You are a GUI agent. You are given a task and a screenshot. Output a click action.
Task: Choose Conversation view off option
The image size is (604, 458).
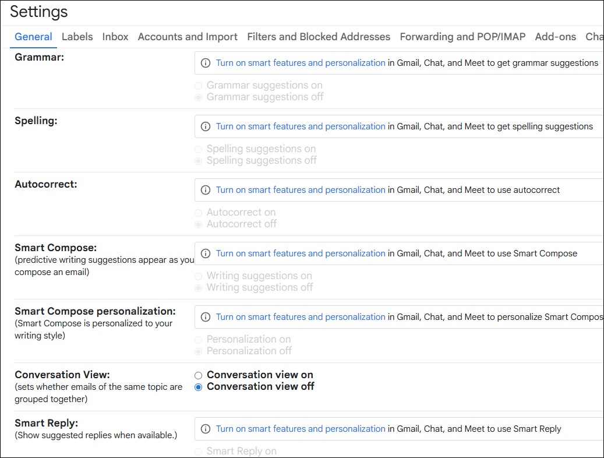point(199,387)
